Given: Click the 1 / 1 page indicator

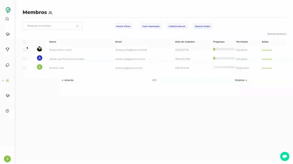Looking at the screenshot, I should tap(154, 80).
